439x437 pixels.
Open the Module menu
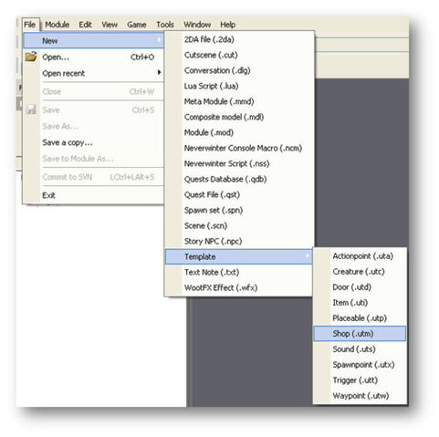(x=57, y=25)
